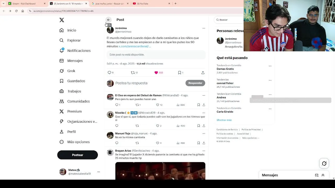Switch to YouTube browser tab
Image resolution: width=335 pixels, height=188 pixels.
tap(151, 4)
